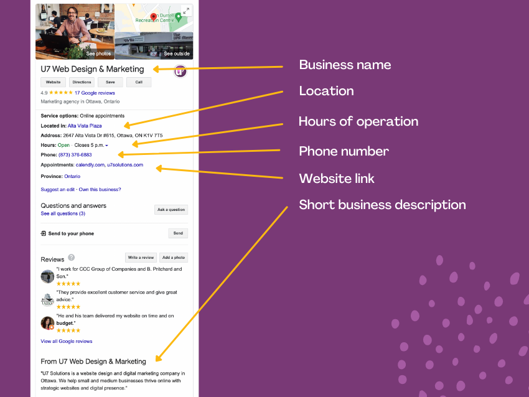This screenshot has width=529, height=397.
Task: Click the reviewer avatar for customer service review
Action: (x=47, y=299)
